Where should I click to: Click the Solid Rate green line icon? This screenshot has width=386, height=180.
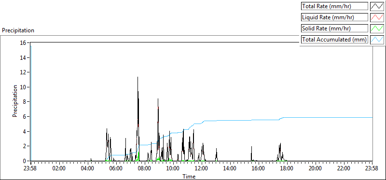coord(377,28)
